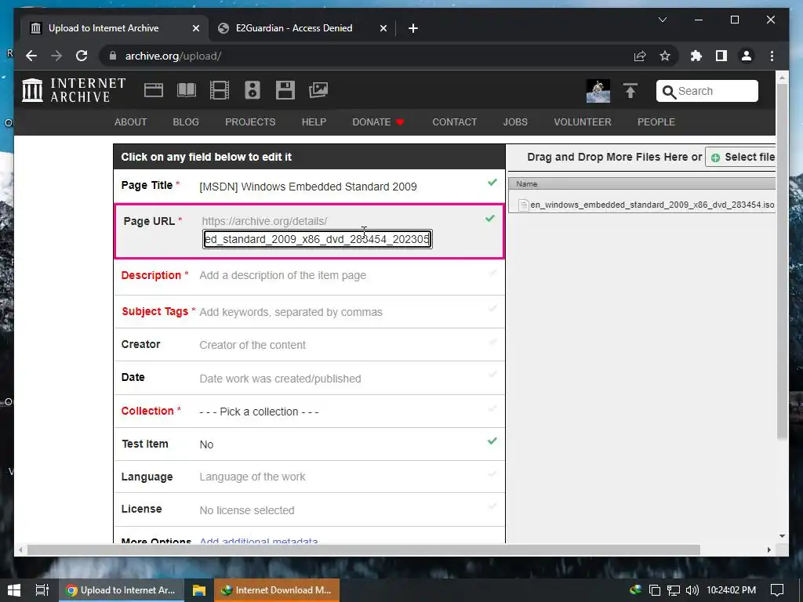Bookmark this tab with the star icon

665,56
